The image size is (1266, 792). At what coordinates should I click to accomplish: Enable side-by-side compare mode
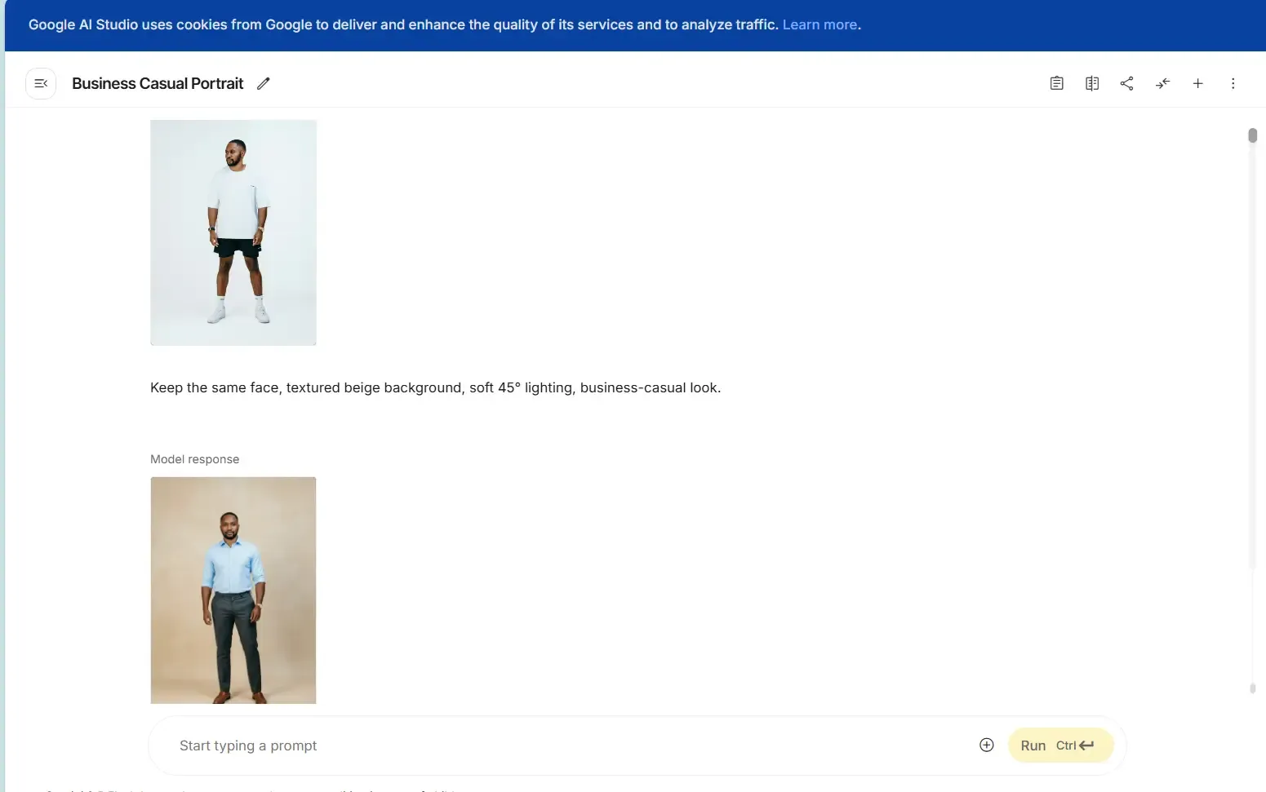(x=1091, y=83)
